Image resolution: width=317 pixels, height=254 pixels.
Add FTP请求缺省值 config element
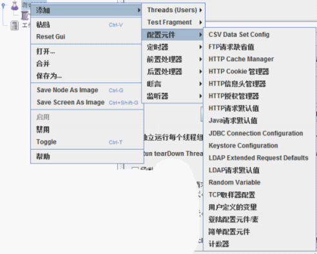tap(260, 47)
